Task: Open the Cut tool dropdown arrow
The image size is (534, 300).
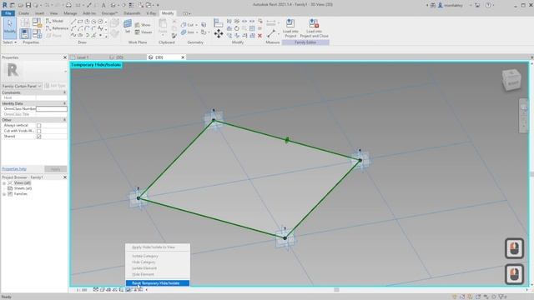Action: (x=197, y=25)
